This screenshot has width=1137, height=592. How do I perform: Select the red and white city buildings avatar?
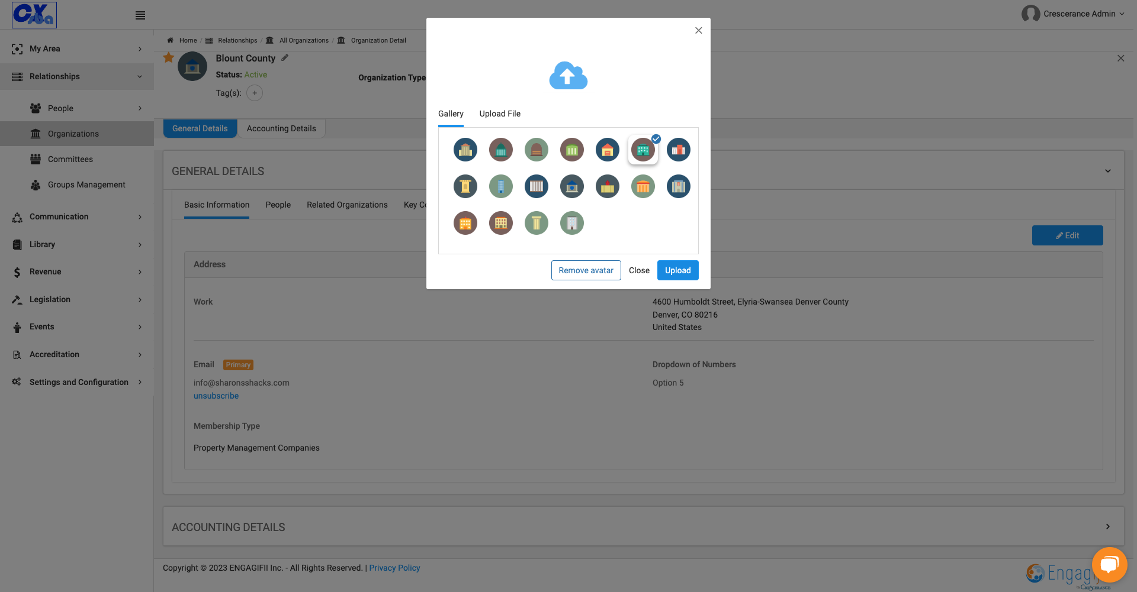(679, 150)
